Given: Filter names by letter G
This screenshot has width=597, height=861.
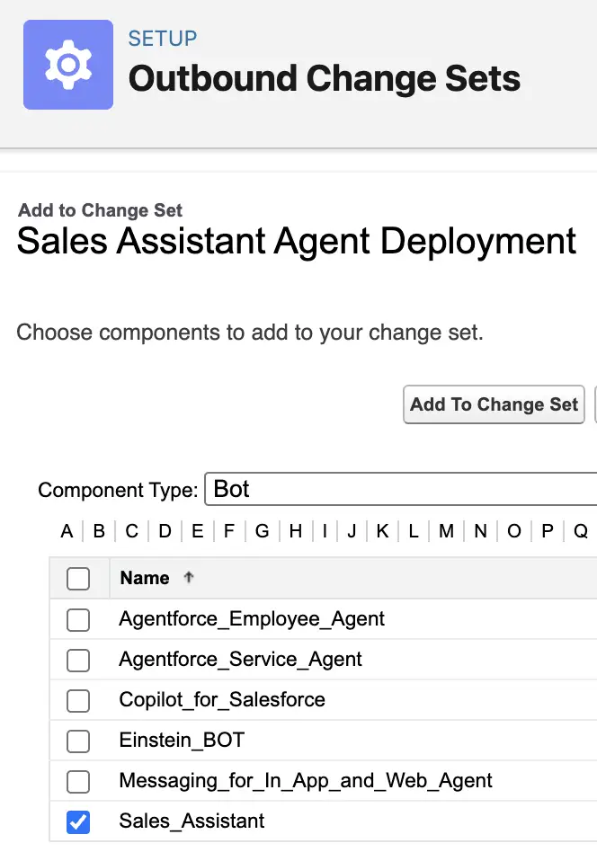Looking at the screenshot, I should click(262, 531).
